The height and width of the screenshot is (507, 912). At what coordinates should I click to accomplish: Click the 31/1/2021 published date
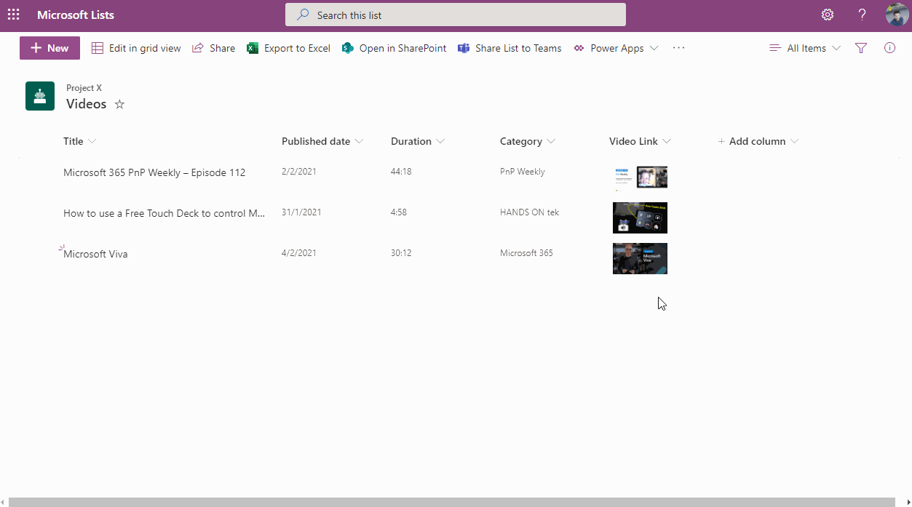[301, 212]
